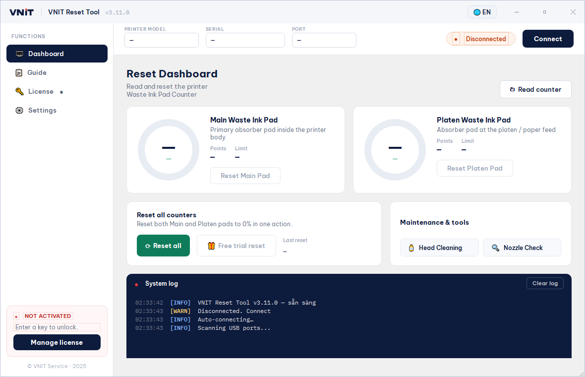The width and height of the screenshot is (585, 377).
Task: Click the Read counter button
Action: 535,90
